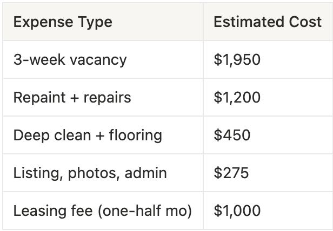Click the 3-week vacancy cell
Image resolution: width=333 pixels, height=231 pixels.
(x=70, y=59)
